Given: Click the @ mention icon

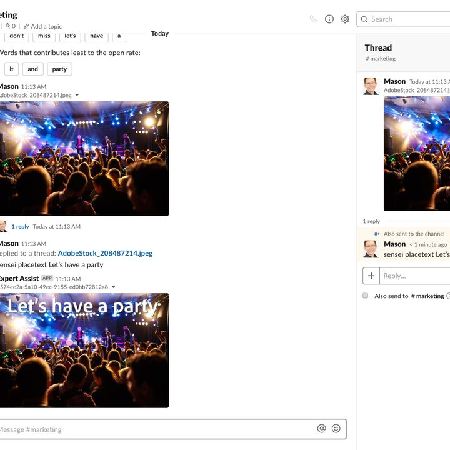Looking at the screenshot, I should 322,429.
